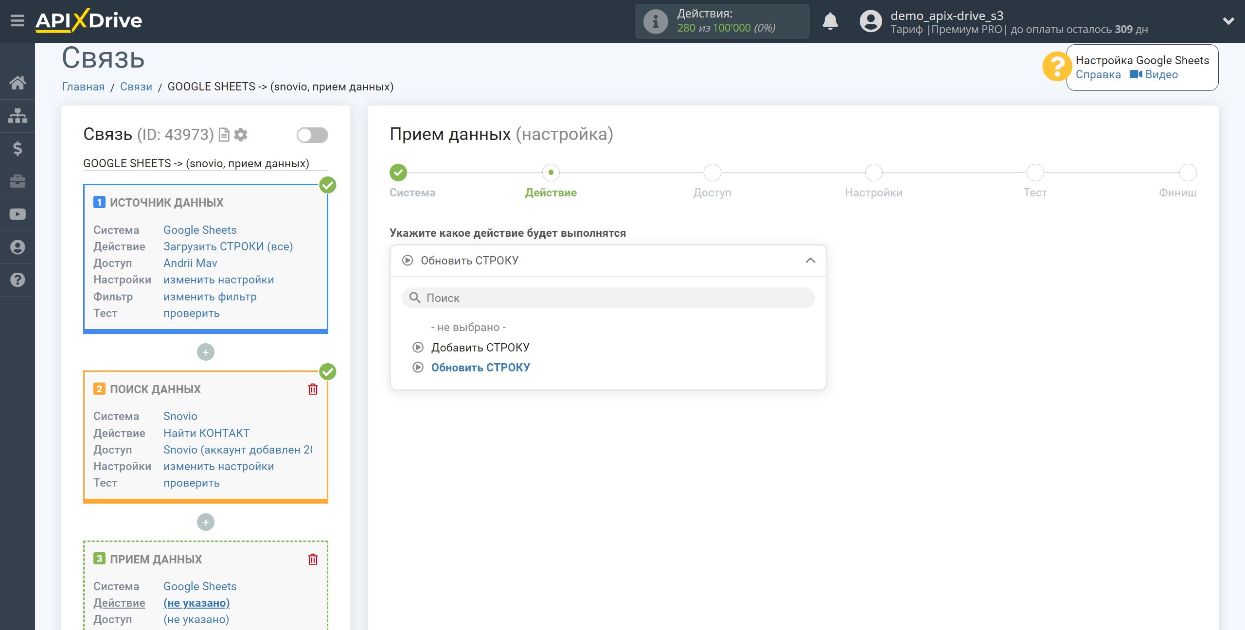Open the billing dollar sidebar icon

point(18,149)
